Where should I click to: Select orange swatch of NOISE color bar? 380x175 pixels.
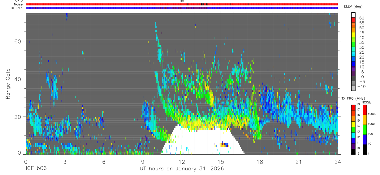(x=365, y=119)
